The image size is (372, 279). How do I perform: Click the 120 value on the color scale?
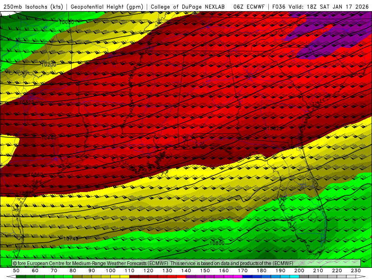pyautogui.click(x=148, y=271)
